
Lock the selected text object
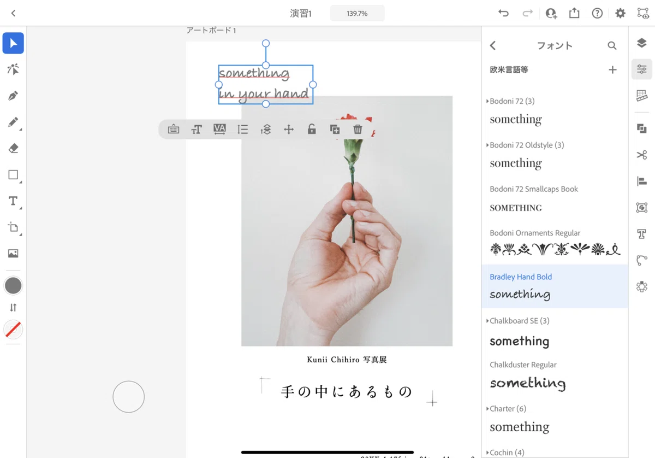(x=312, y=130)
